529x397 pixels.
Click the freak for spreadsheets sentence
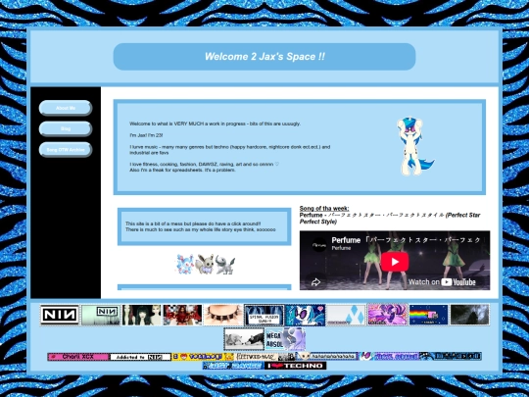[x=182, y=170]
